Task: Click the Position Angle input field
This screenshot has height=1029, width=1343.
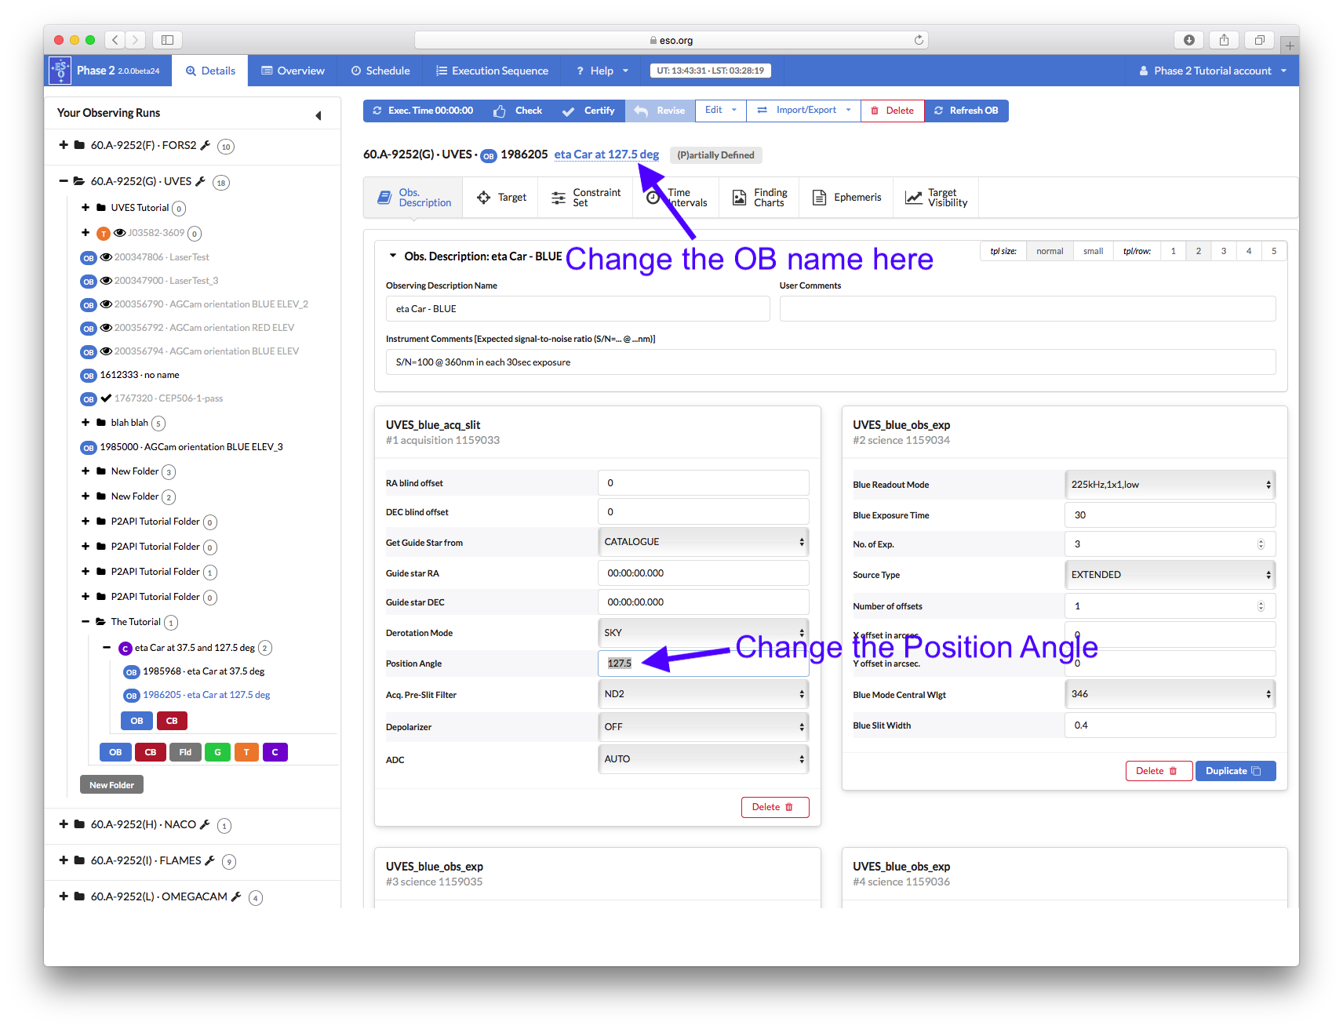Action: (703, 664)
